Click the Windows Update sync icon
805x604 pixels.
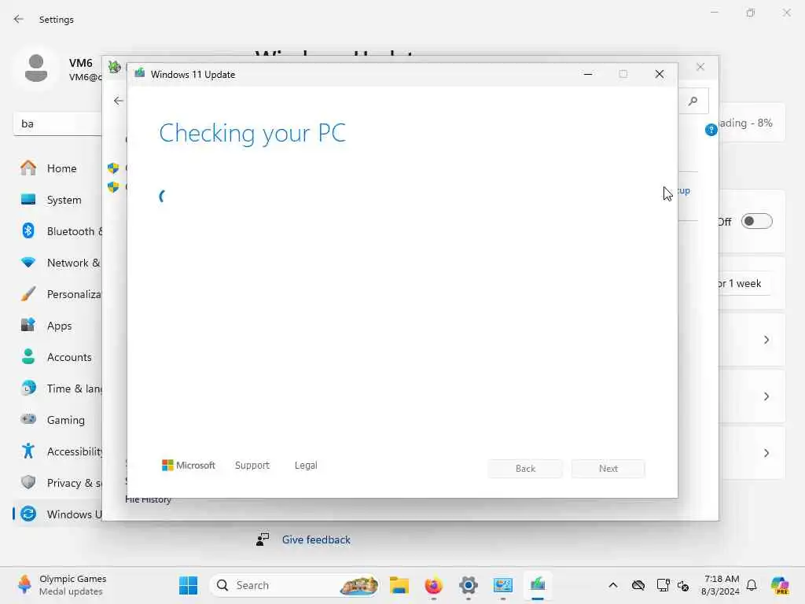[29, 514]
